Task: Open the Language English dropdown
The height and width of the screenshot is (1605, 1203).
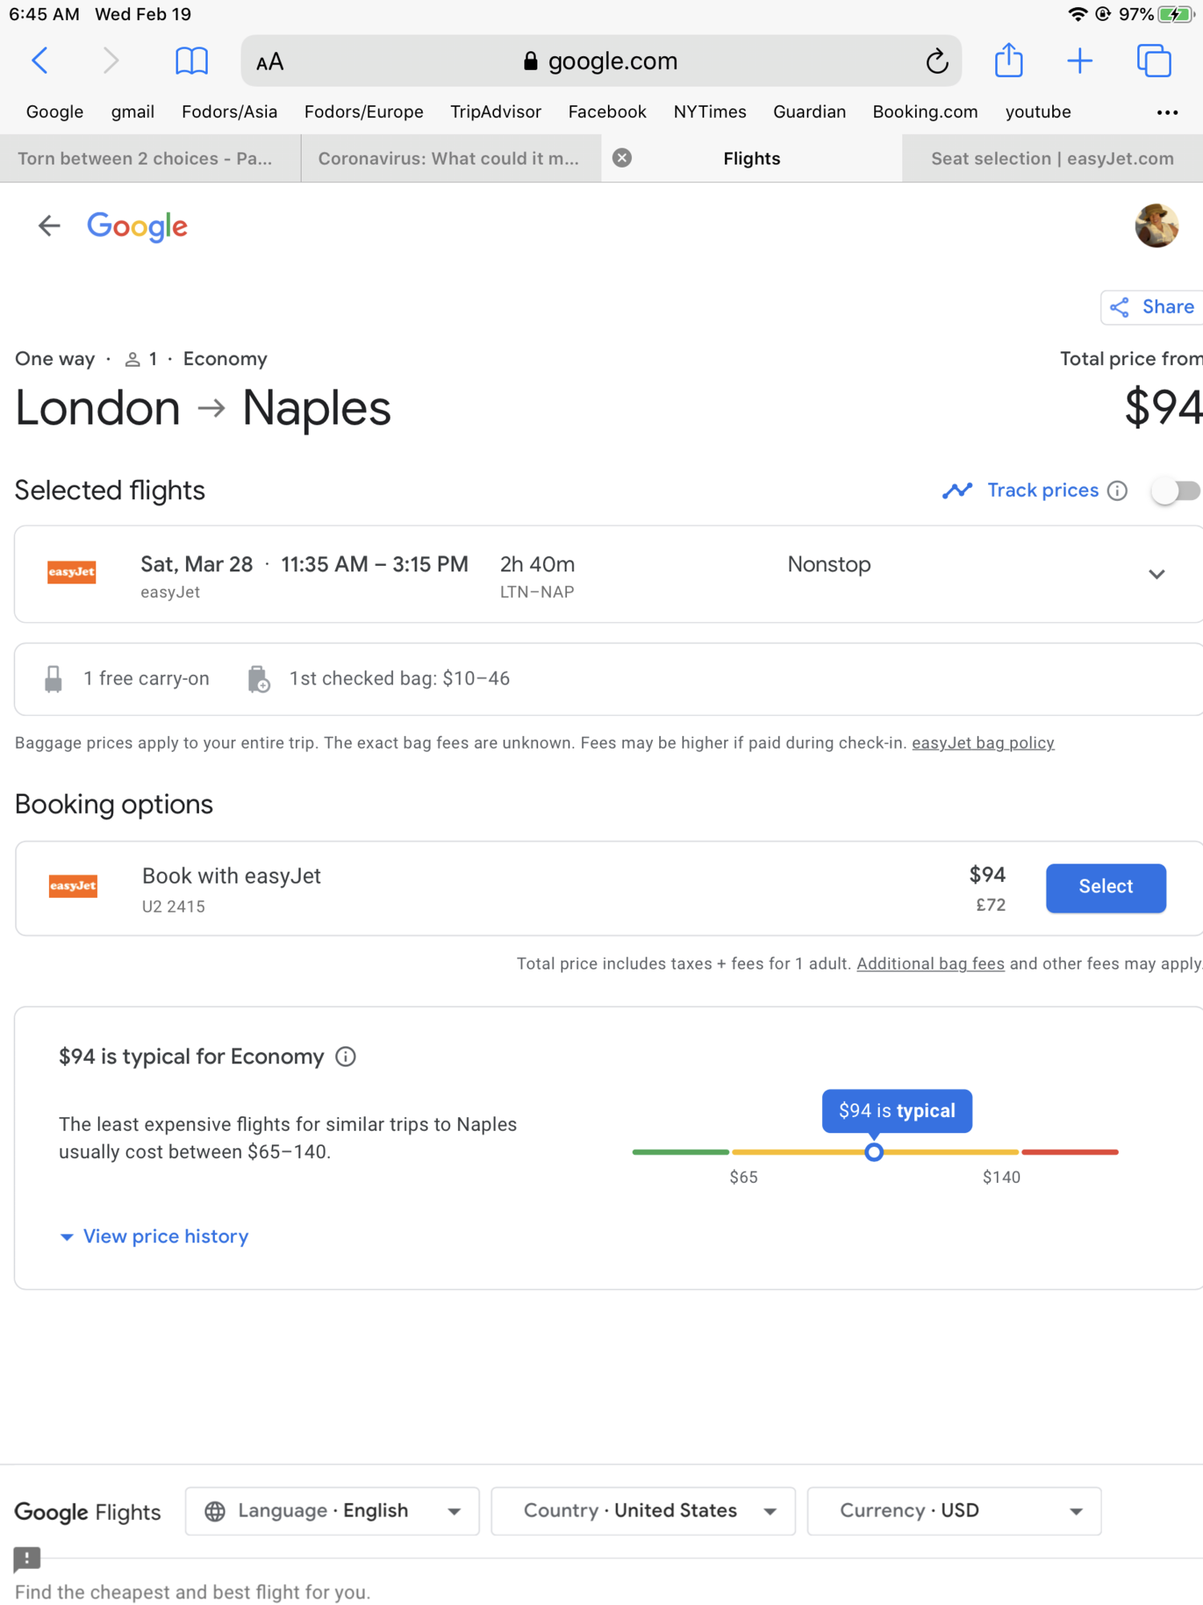Action: coord(332,1511)
